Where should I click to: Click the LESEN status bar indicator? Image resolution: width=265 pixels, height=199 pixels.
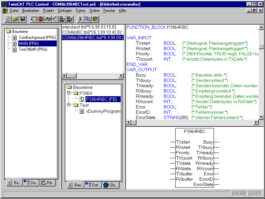coord(255,194)
